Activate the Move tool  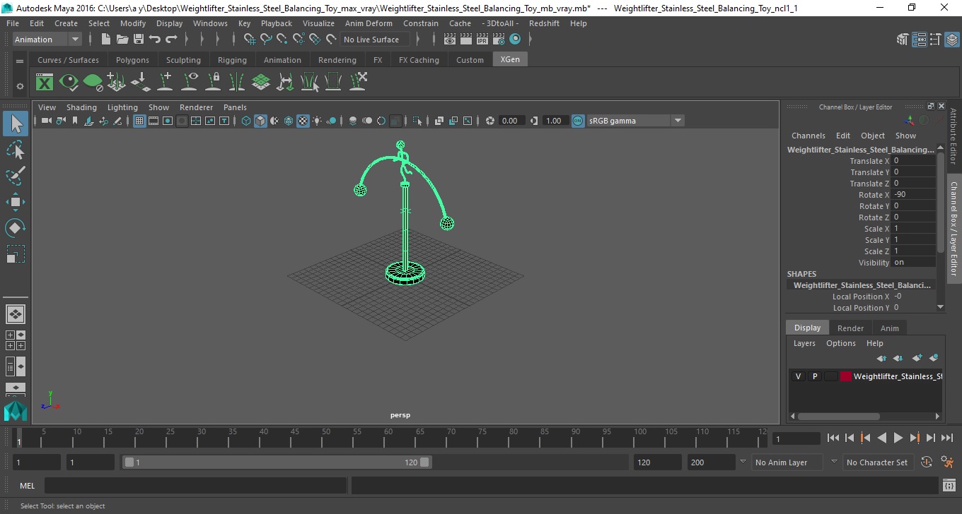16,202
